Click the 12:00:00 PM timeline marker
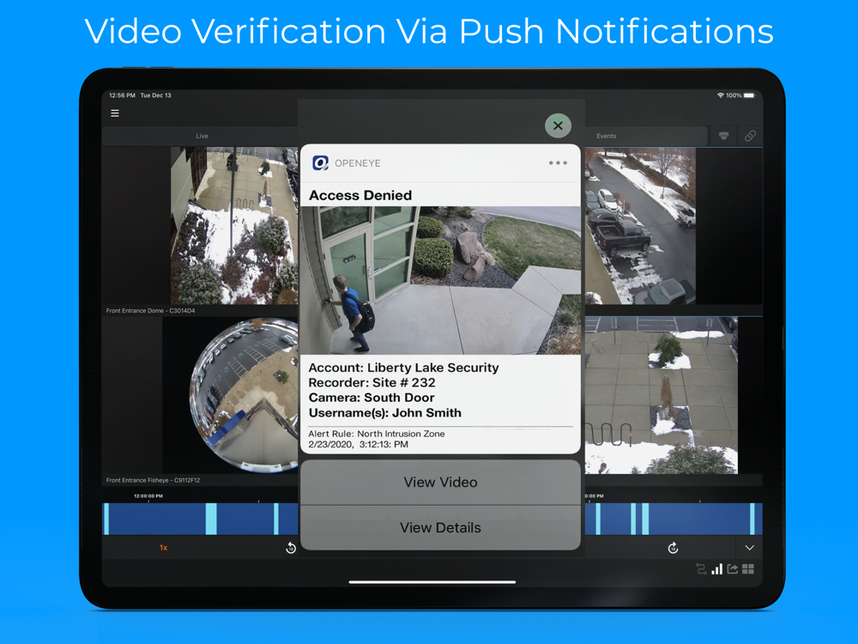The width and height of the screenshot is (858, 644). coord(148,496)
